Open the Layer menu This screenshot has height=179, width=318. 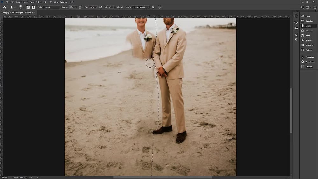26,2
